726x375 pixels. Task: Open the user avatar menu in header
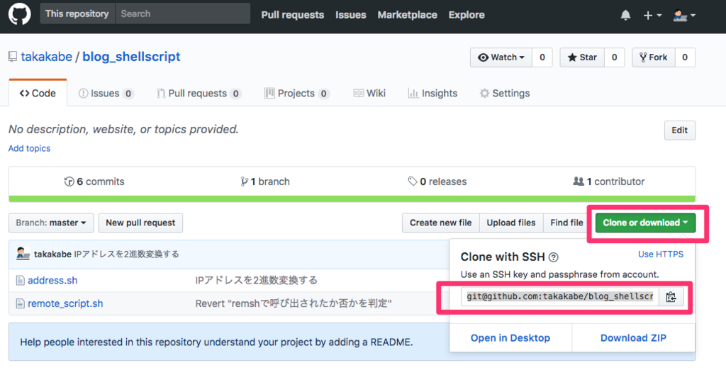pyautogui.click(x=684, y=16)
